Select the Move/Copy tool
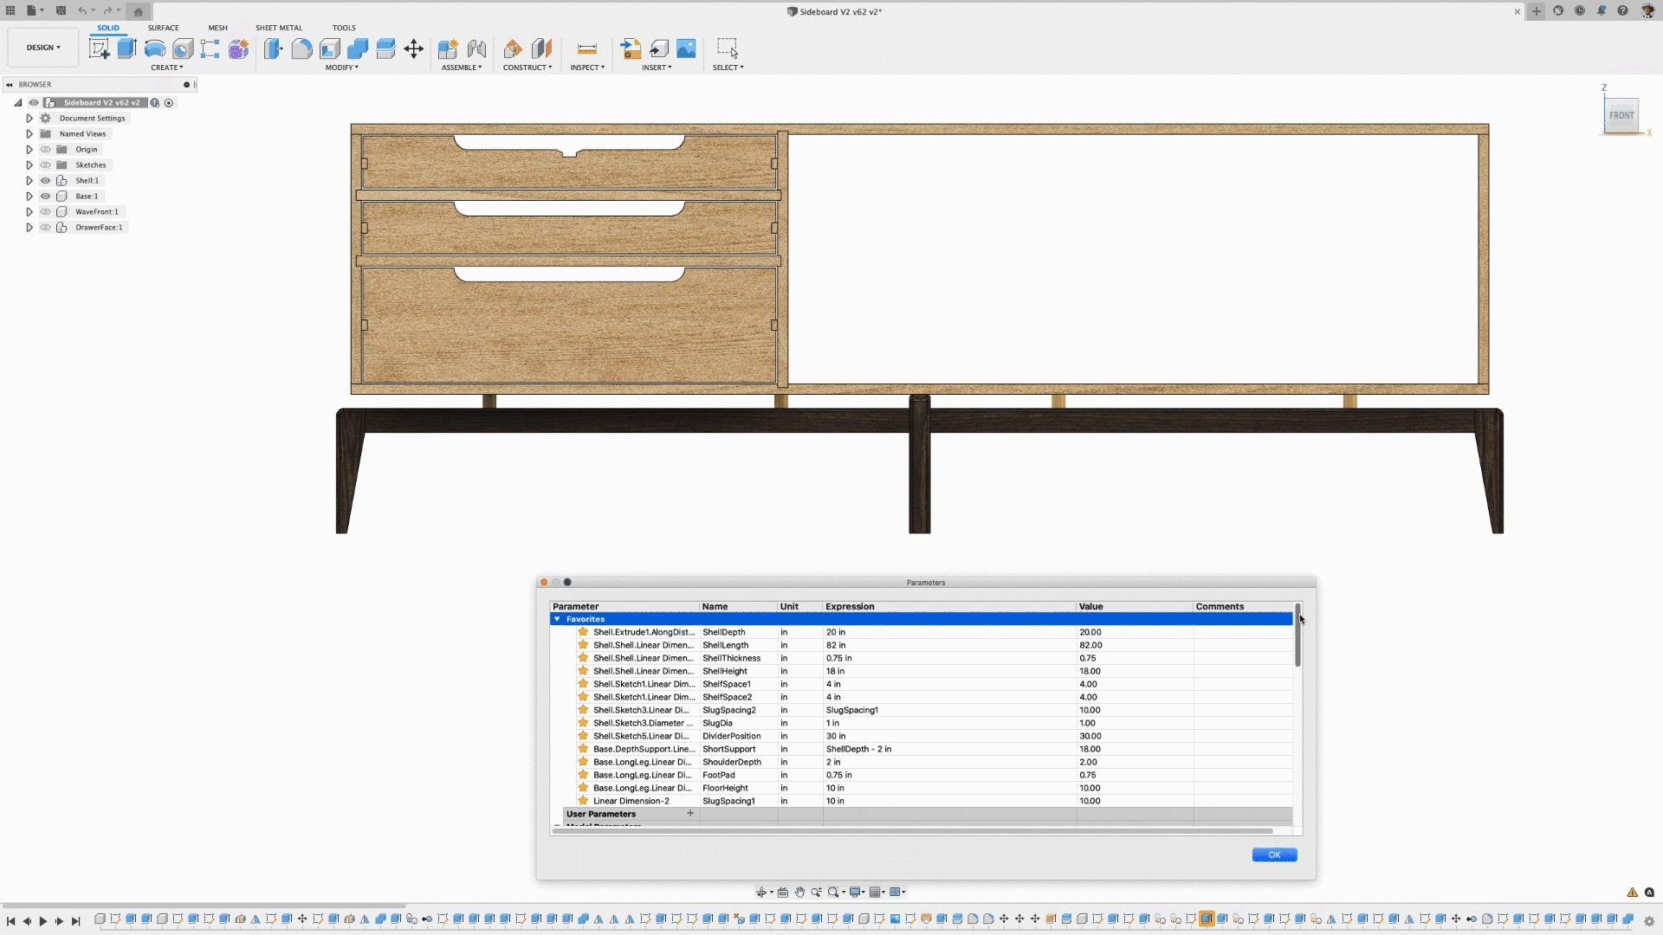This screenshot has height=935, width=1663. click(x=413, y=48)
